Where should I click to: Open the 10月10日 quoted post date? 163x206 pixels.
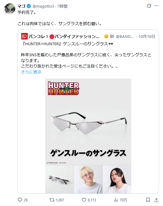(147, 36)
